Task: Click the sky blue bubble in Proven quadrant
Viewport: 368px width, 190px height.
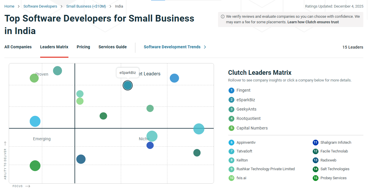Action: [x=35, y=121]
